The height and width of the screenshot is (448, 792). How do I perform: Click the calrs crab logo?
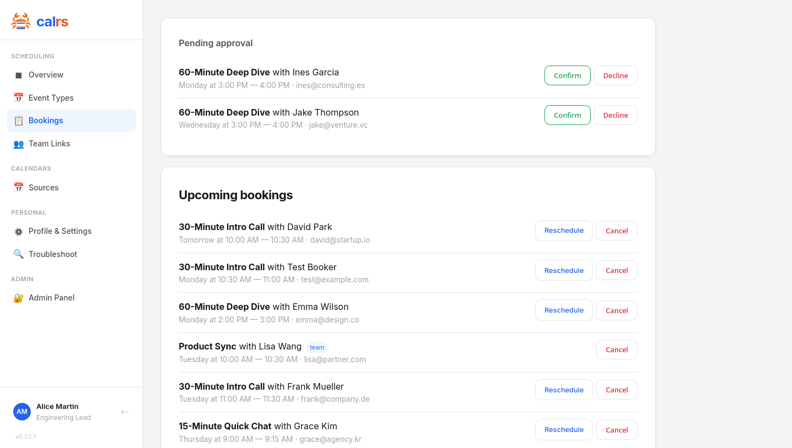coord(21,20)
